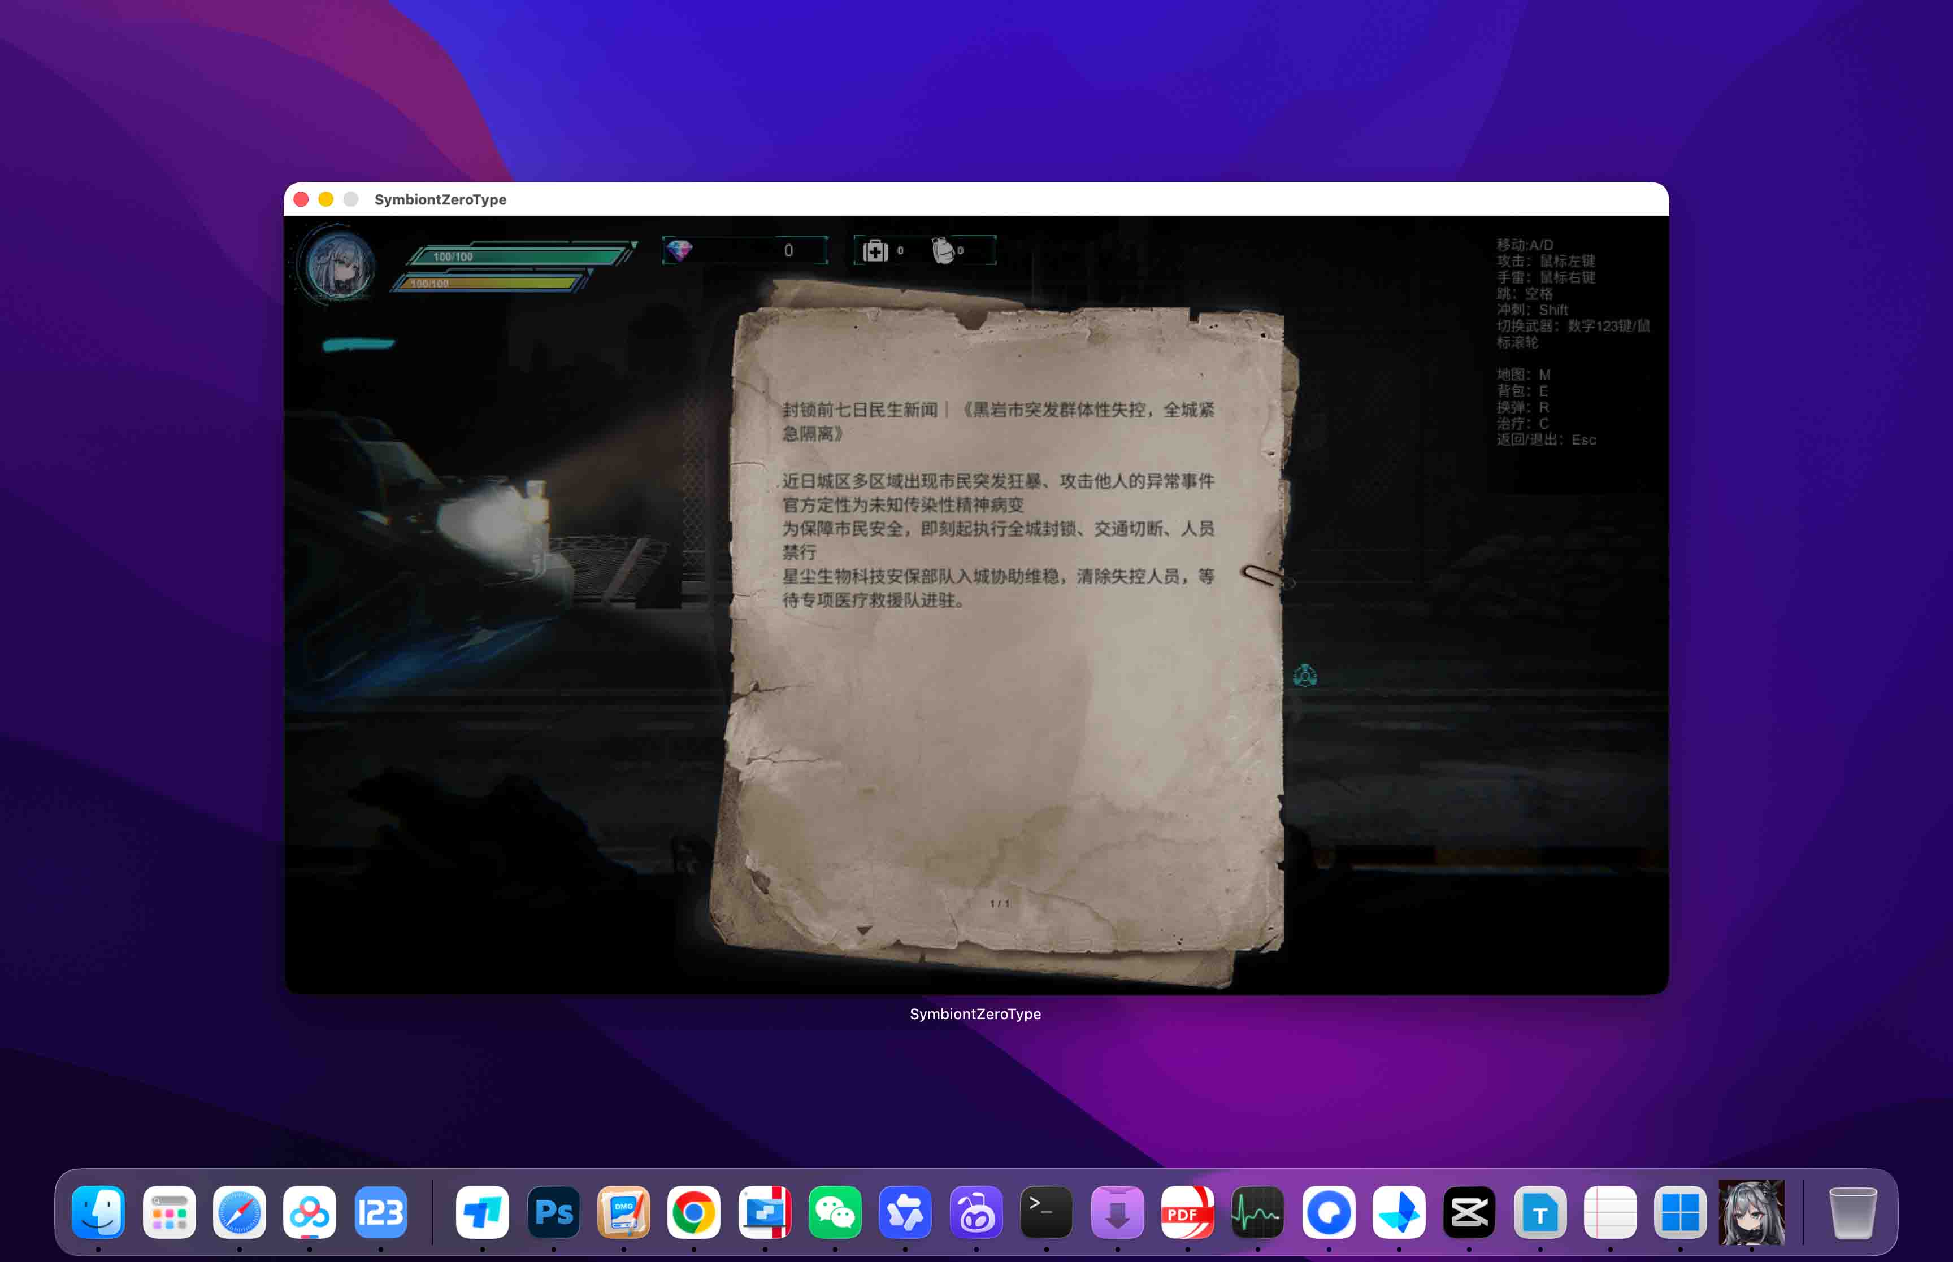Launch Safari from the Dock
The width and height of the screenshot is (1953, 1262).
point(239,1212)
